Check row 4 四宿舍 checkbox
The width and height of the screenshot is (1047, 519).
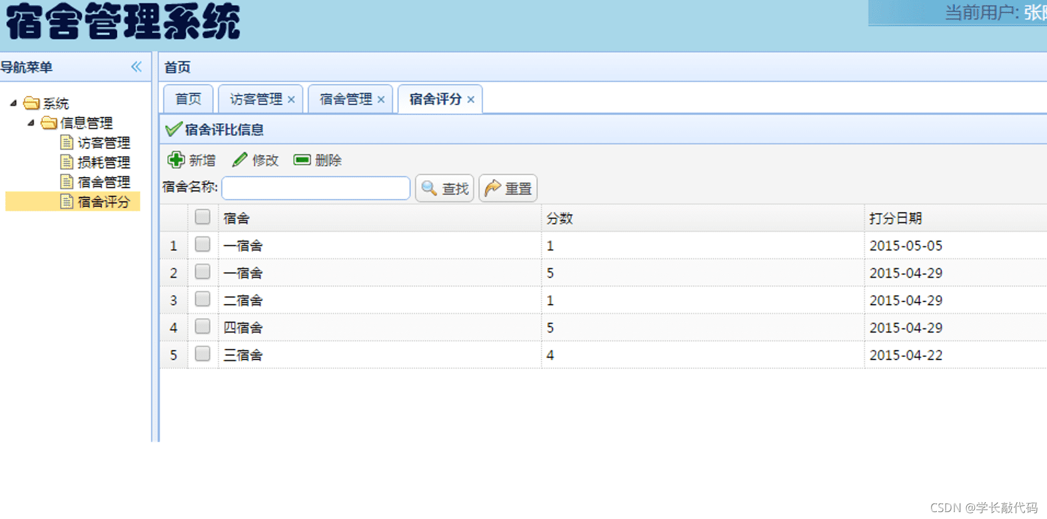click(202, 326)
